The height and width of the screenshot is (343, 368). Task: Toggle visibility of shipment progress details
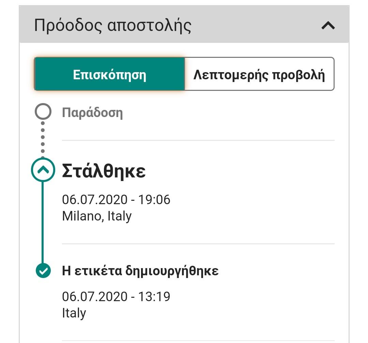point(328,26)
